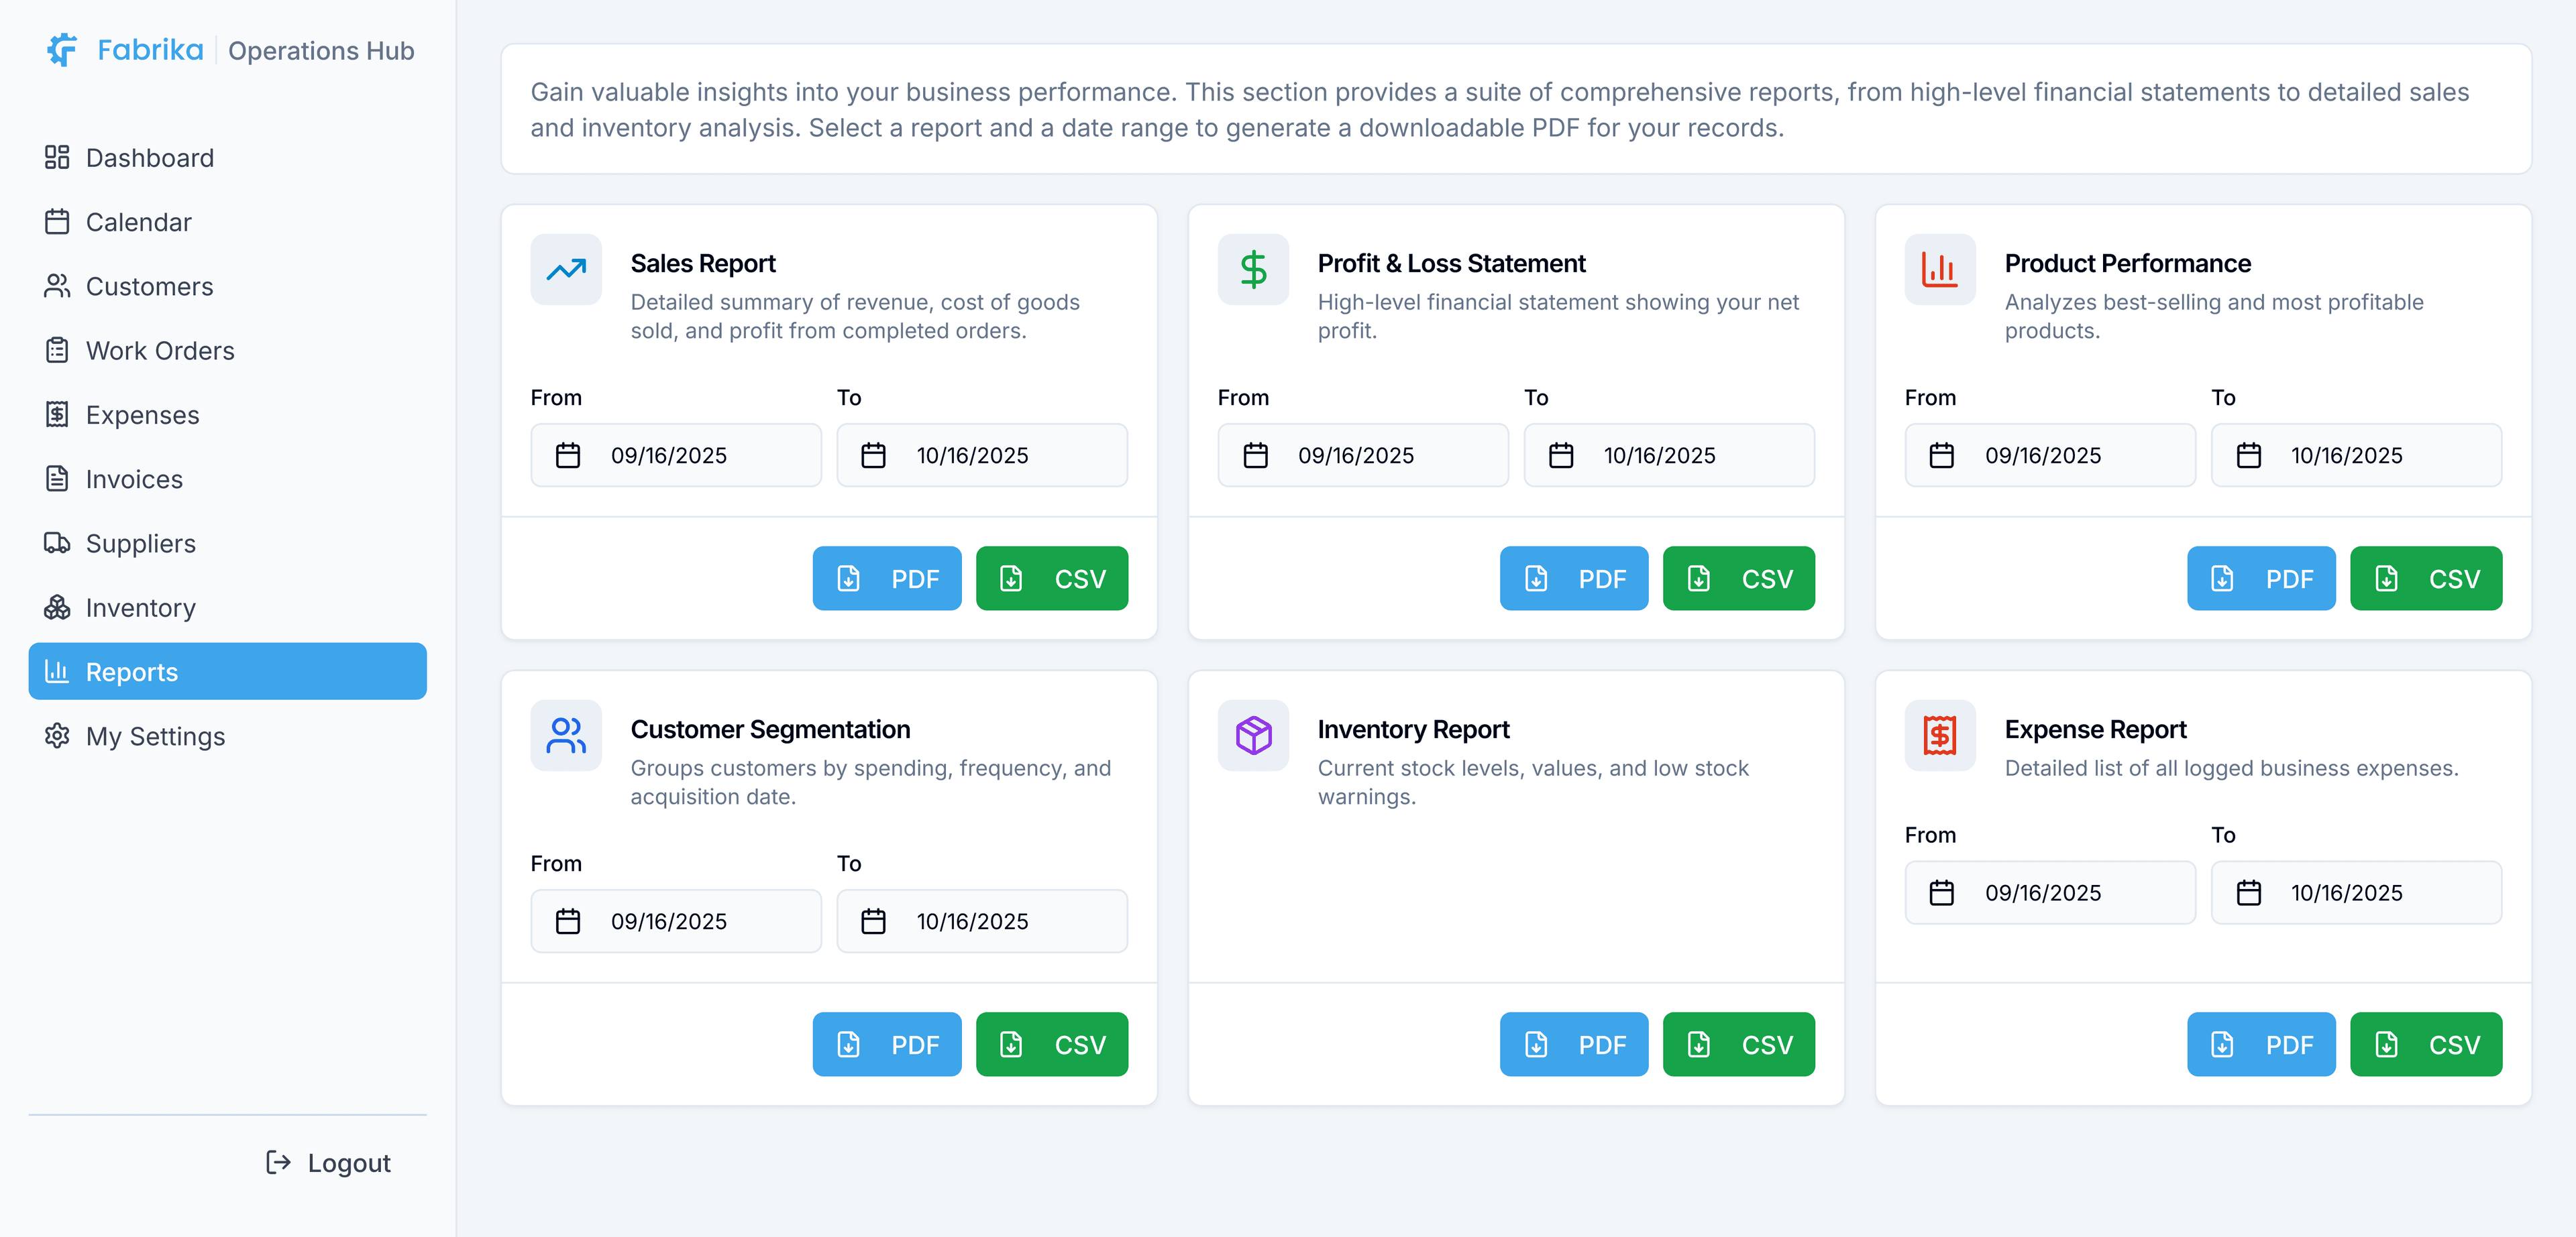Click the Inventory Report box icon
Viewport: 2576px width, 1237px height.
1253,735
